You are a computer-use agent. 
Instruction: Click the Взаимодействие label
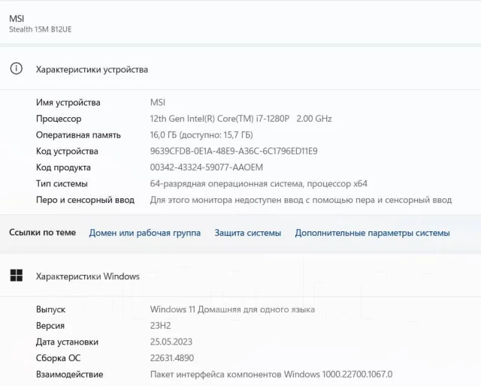coord(70,374)
